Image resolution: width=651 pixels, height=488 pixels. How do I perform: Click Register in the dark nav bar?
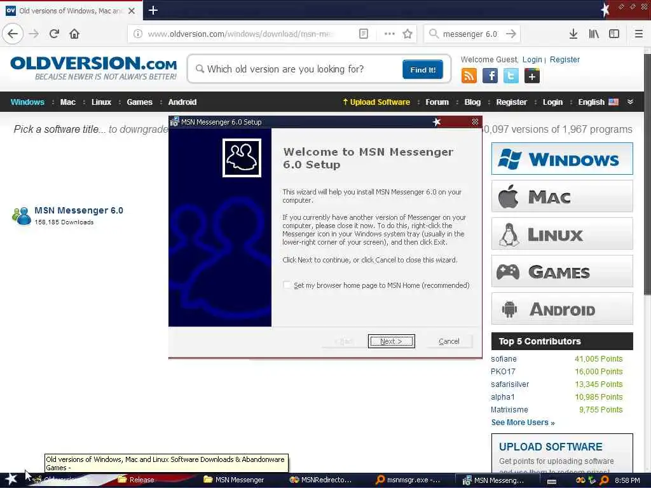click(512, 102)
